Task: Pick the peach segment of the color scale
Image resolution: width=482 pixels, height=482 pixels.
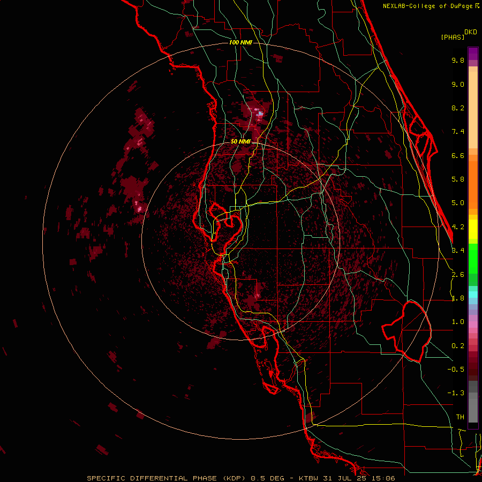Action: click(473, 110)
